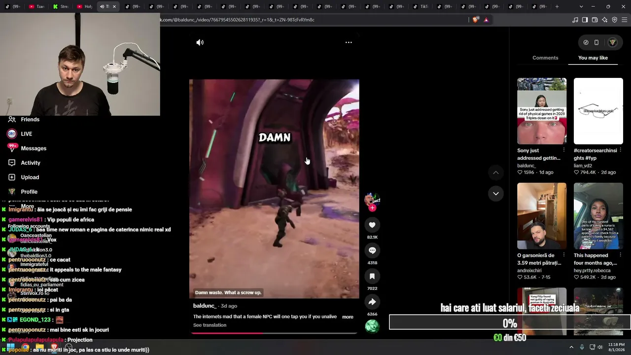Switch to the 'Stre' Kick tab
The image size is (631, 355).
coord(61,6)
